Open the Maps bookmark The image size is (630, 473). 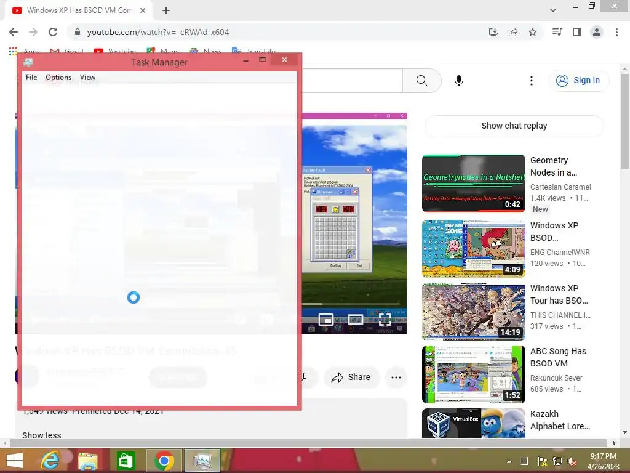162,51
